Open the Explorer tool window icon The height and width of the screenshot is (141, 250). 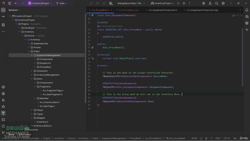tap(3, 10)
